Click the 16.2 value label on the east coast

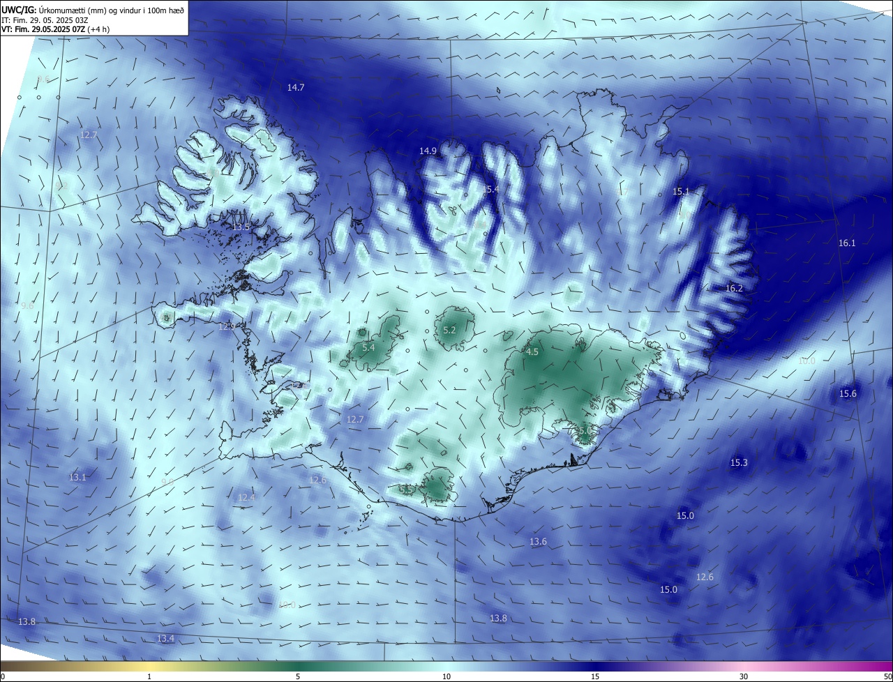click(x=734, y=288)
